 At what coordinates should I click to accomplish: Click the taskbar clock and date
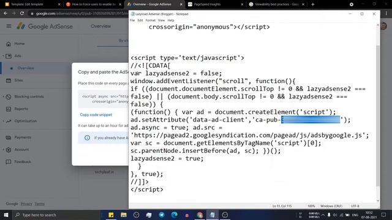coord(369,215)
